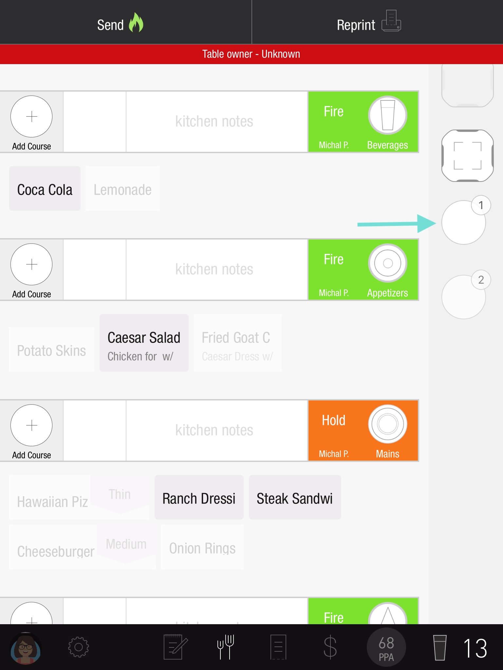
Task: Open the order notes pencil icon
Action: click(175, 647)
